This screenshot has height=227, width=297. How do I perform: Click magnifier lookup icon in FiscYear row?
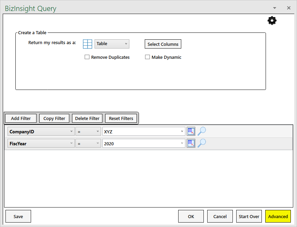202,143
